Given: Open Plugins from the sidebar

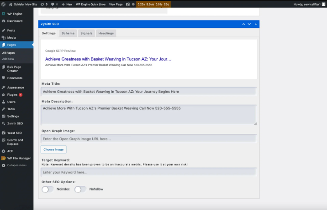Looking at the screenshot, I should [12, 95].
